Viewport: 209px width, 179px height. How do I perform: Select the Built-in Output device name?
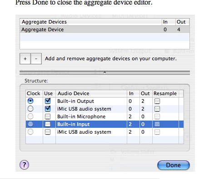pos(75,101)
